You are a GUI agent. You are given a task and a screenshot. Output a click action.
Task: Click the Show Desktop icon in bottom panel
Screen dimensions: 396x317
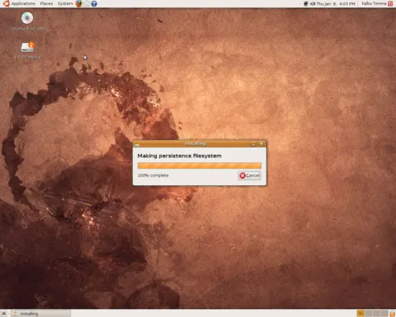tap(4, 313)
